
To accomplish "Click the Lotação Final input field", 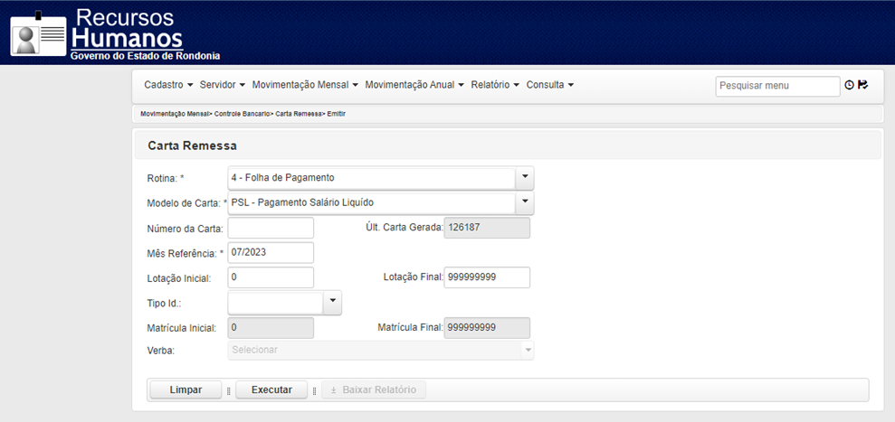I will 487,277.
